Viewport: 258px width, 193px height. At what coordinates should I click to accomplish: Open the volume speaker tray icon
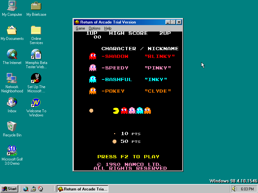tap(234, 189)
